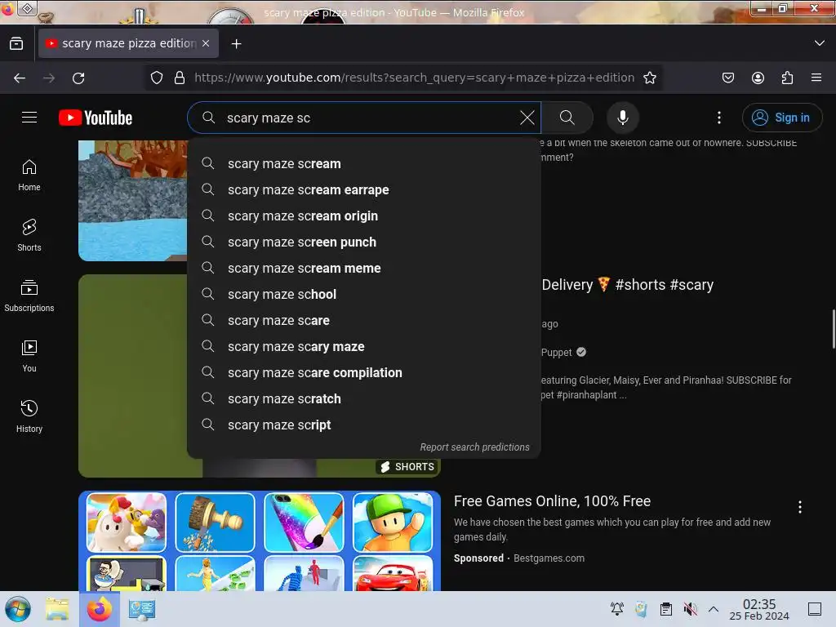The image size is (836, 627).
Task: Close the scary maze pizza edition tab
Action: click(x=206, y=43)
